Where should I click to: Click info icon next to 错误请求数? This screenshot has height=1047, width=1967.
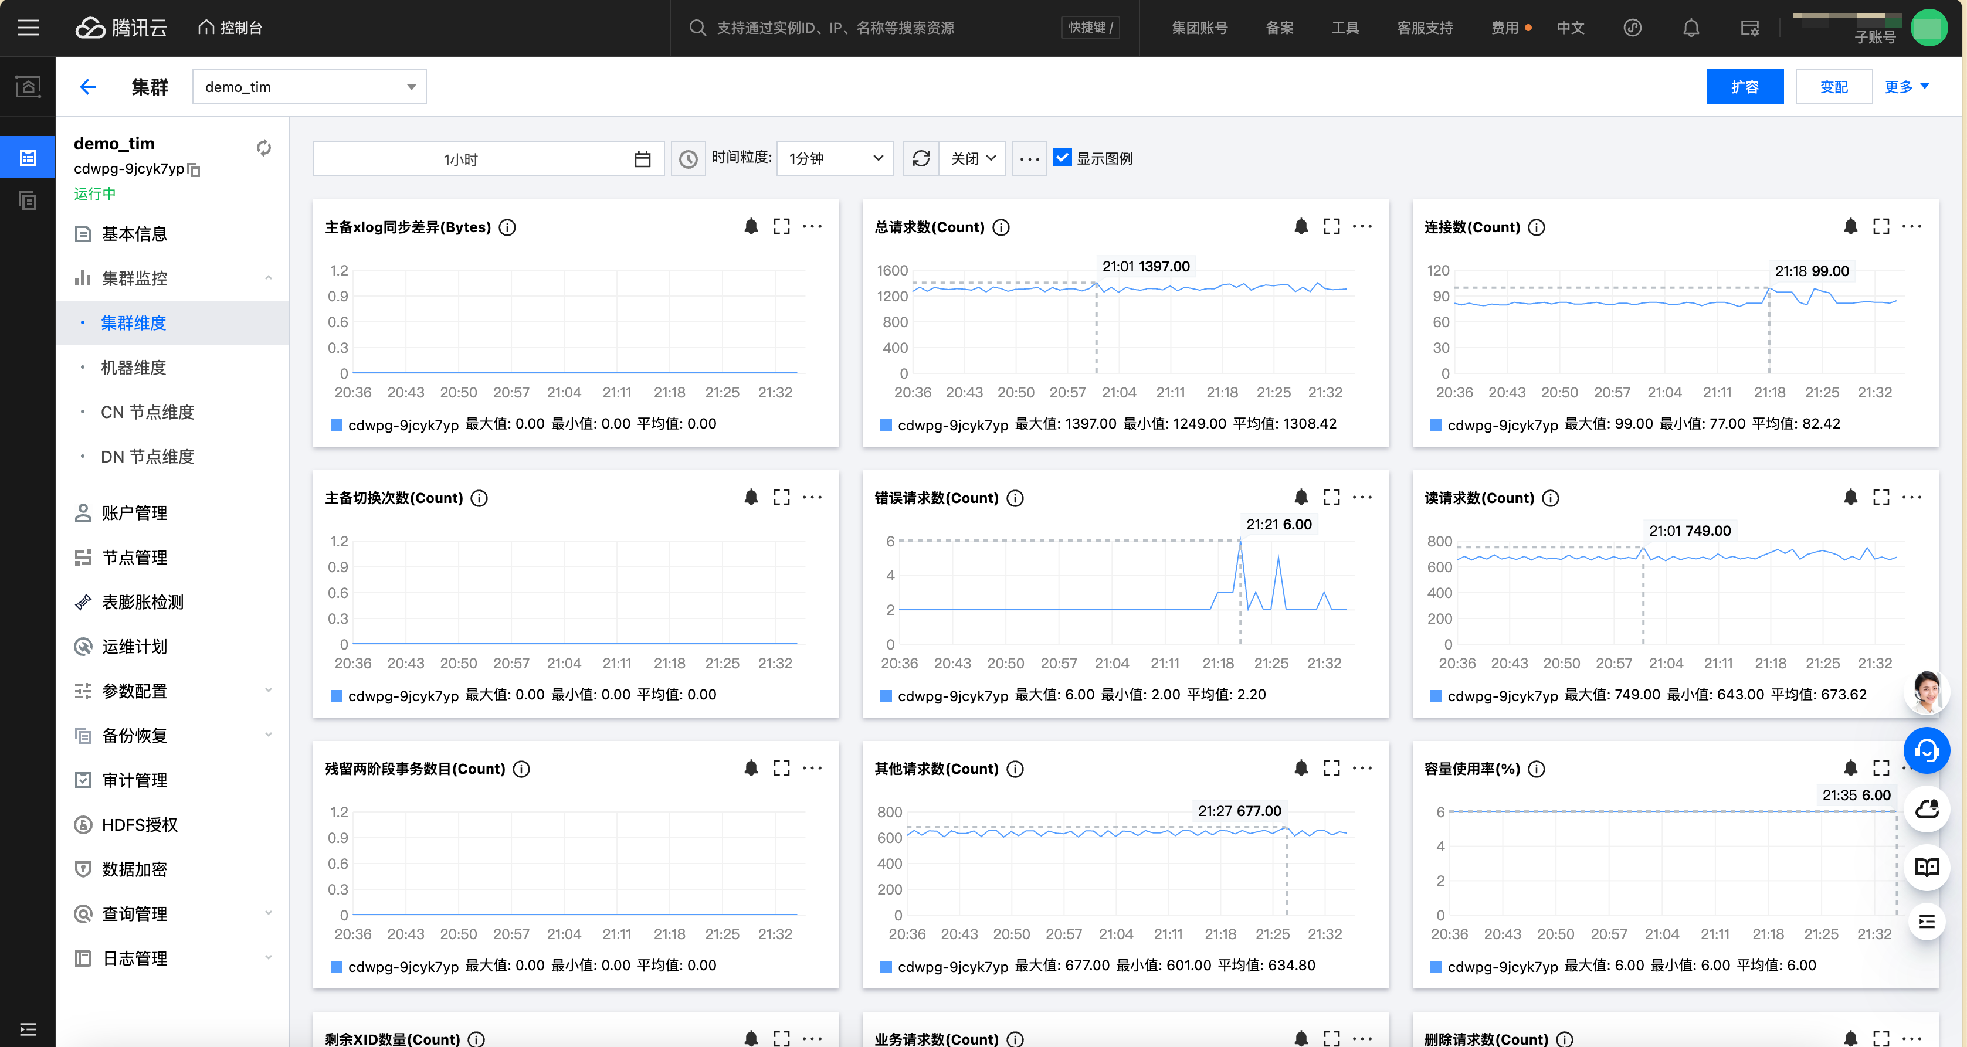tap(1015, 498)
